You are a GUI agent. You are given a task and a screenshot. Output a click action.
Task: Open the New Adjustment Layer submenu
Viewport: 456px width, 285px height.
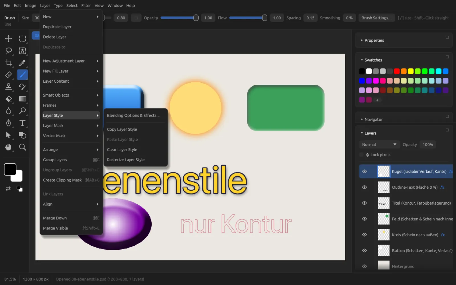(x=71, y=61)
